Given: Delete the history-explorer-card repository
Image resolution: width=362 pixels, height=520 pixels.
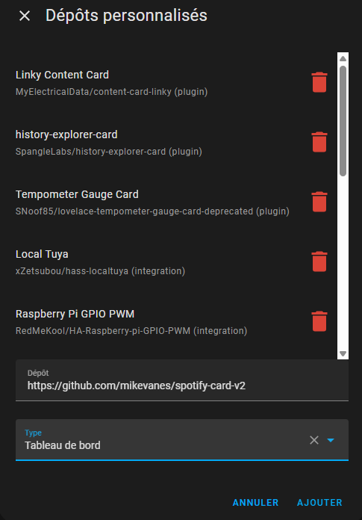Looking at the screenshot, I should tap(319, 142).
